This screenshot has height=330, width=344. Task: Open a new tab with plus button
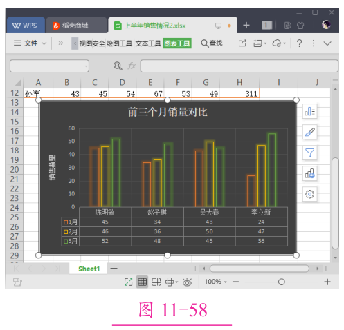(246, 25)
